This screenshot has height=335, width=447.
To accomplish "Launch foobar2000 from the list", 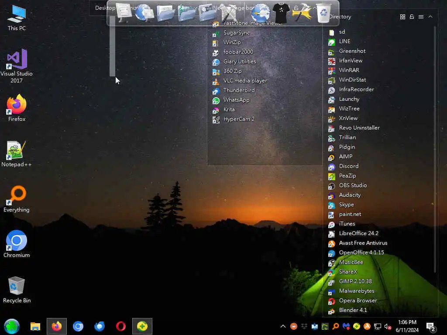I will [233, 52].
